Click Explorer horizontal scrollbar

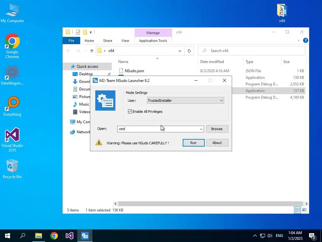pyautogui.click(x=210, y=204)
